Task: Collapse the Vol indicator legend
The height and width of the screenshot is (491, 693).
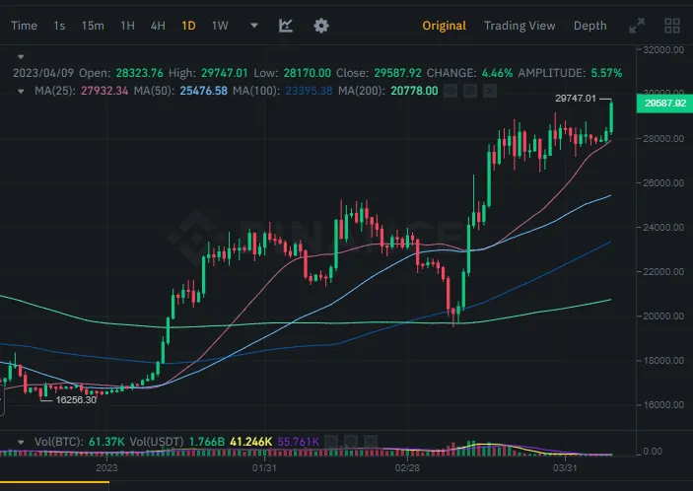Action: pos(21,442)
